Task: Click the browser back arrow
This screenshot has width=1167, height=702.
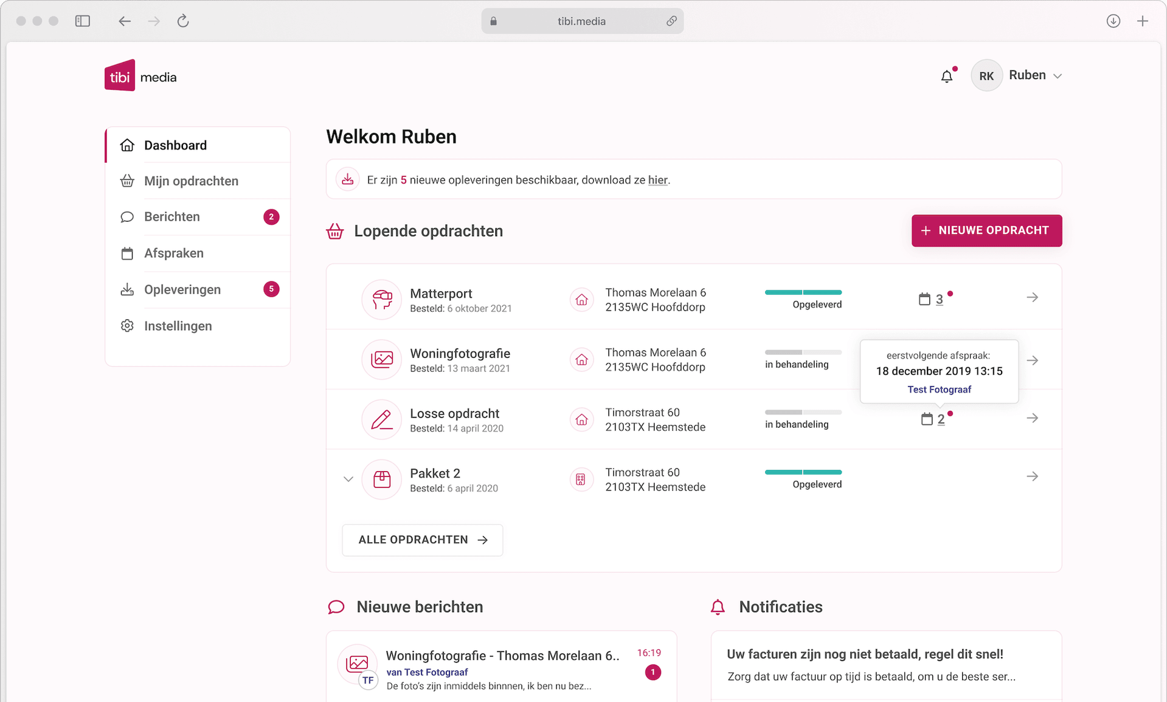Action: click(x=125, y=21)
